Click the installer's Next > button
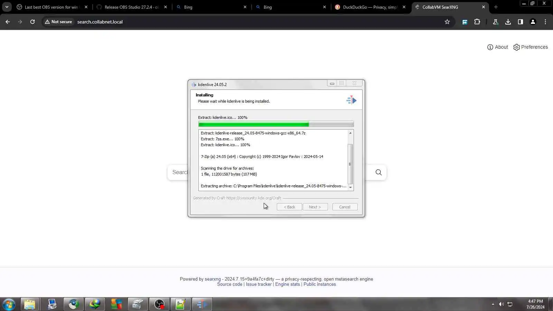Screen dimensions: 553x311 (315, 207)
